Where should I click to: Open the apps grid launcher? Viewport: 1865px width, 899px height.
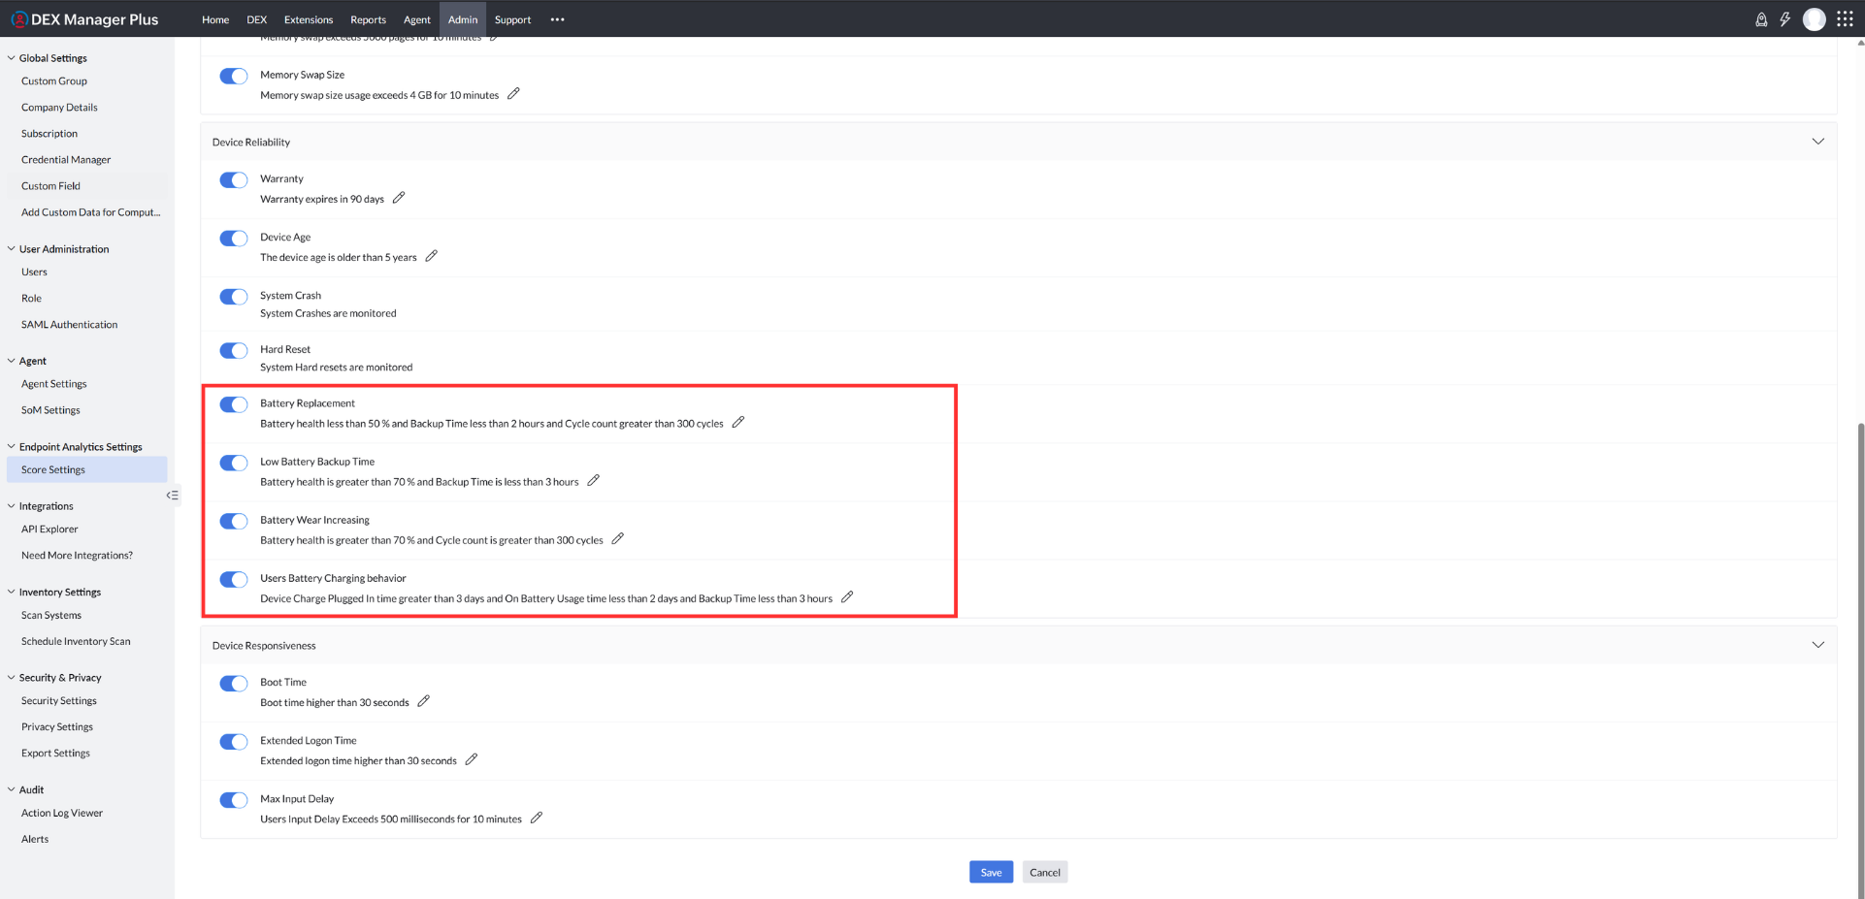pyautogui.click(x=1846, y=19)
